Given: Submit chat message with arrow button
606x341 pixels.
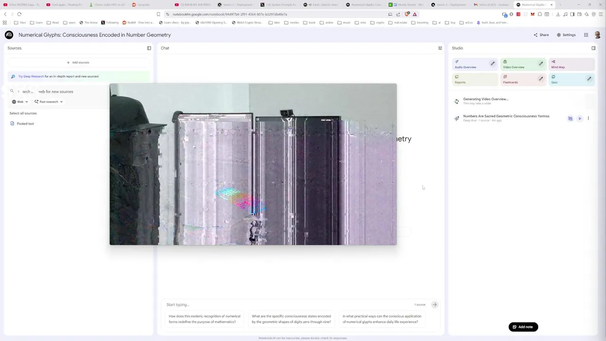Looking at the screenshot, I should pyautogui.click(x=434, y=305).
